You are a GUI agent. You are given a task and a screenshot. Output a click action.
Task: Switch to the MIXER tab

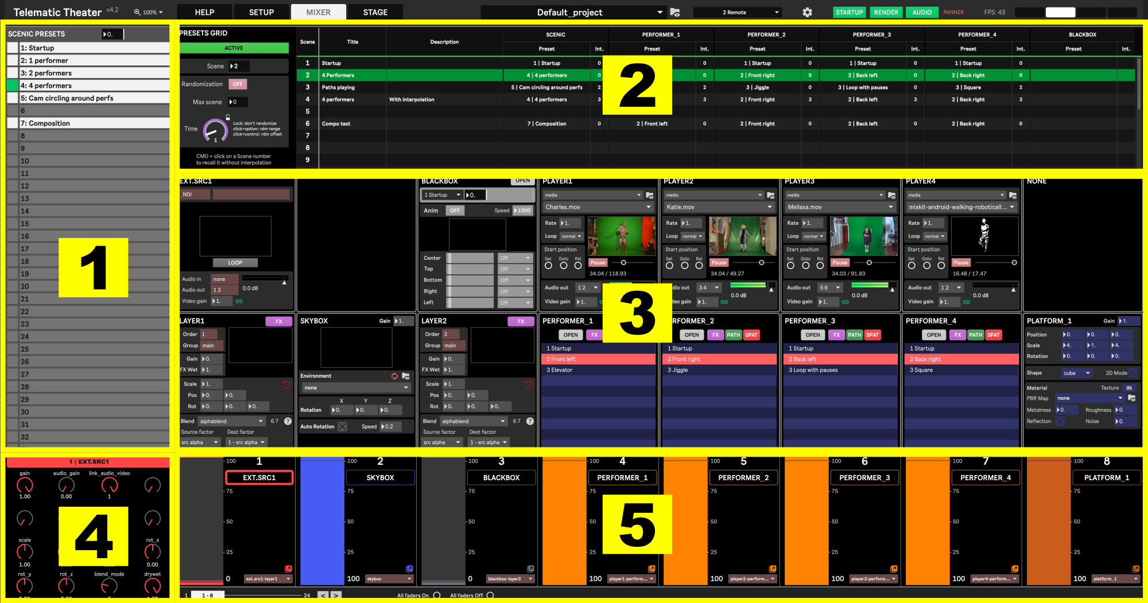tap(318, 12)
